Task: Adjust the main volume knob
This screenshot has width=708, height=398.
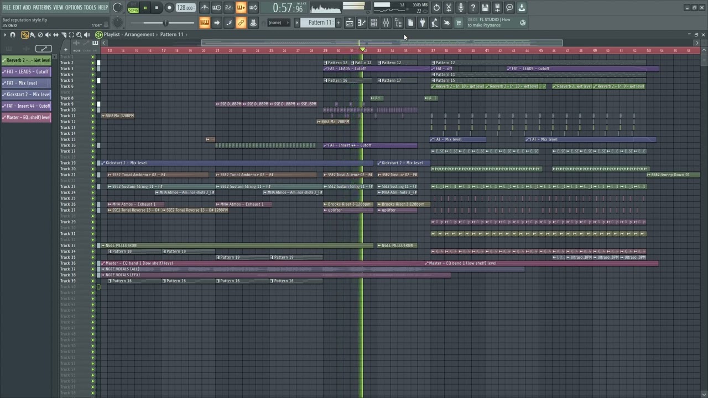Action: coord(117,8)
